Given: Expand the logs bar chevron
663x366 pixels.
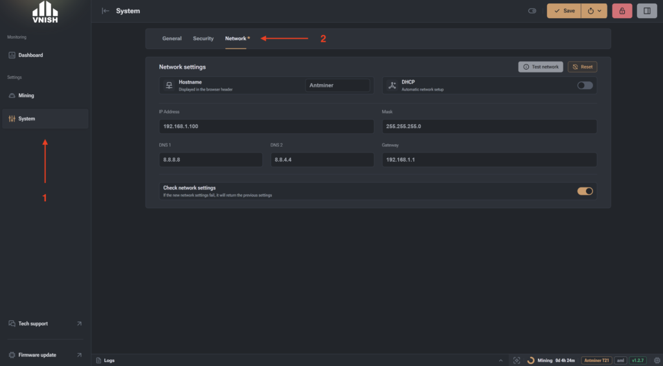Looking at the screenshot, I should point(501,361).
